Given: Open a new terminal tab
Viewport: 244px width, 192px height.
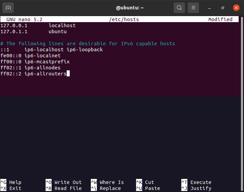Looking at the screenshot, I should tap(8, 7).
